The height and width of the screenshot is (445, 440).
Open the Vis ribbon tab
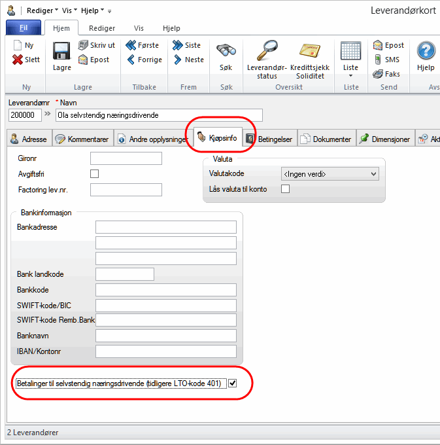tap(139, 28)
